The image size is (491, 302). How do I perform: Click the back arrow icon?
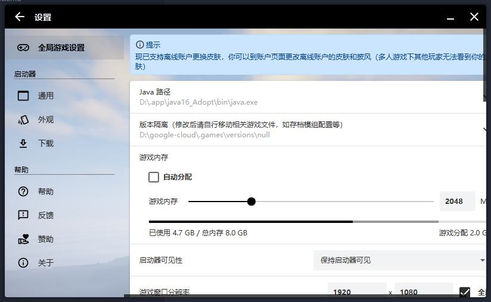pyautogui.click(x=20, y=17)
